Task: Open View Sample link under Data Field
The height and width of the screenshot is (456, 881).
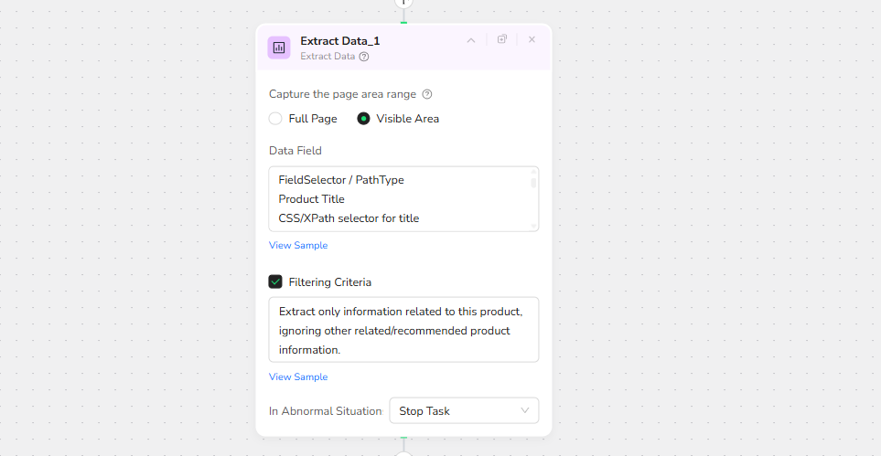Action: pyautogui.click(x=298, y=246)
